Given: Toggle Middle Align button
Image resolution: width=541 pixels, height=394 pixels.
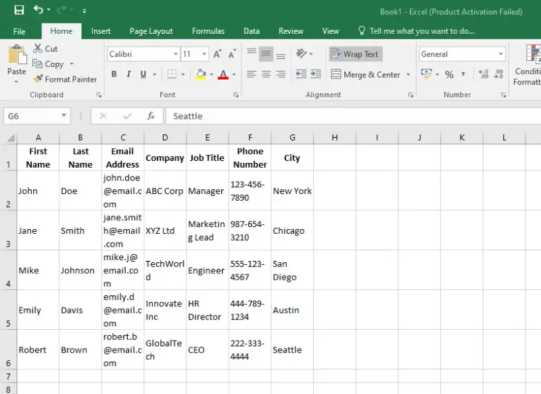Looking at the screenshot, I should (266, 54).
